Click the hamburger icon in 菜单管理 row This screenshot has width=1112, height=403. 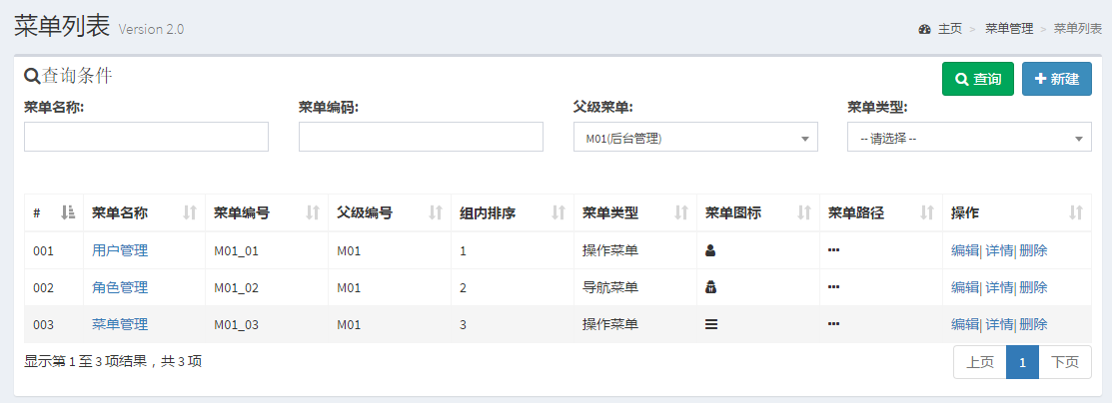pos(711,324)
